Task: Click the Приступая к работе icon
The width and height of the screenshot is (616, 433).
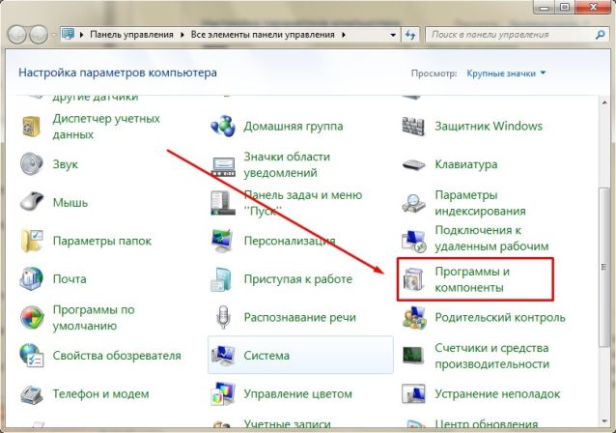Action: 222,278
